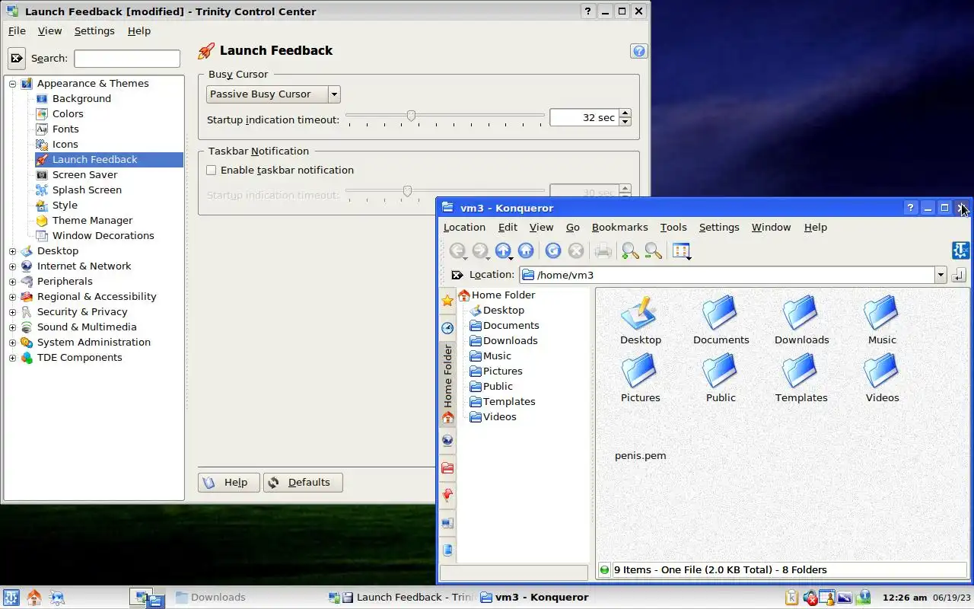Open the Bookmarks star sidebar tab
This screenshot has width=974, height=609.
[x=447, y=301]
